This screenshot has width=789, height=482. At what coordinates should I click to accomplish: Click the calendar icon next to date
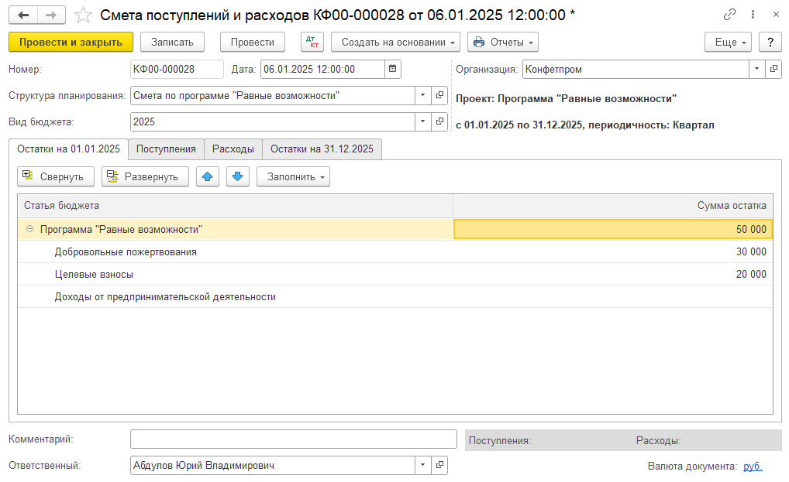394,69
